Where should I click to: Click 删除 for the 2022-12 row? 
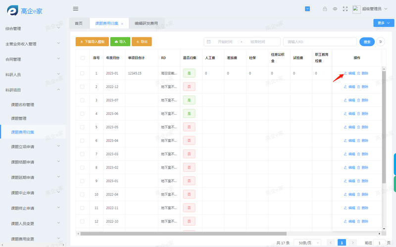[x=363, y=87]
